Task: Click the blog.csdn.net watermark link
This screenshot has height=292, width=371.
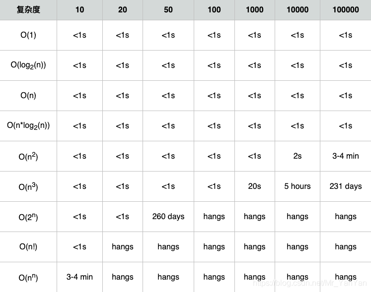Action: (x=309, y=283)
